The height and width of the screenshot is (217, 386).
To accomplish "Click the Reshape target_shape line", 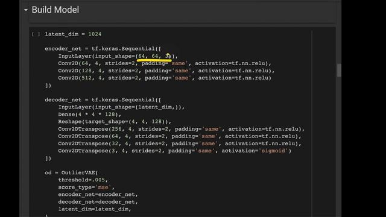I will pyautogui.click(x=115, y=122).
